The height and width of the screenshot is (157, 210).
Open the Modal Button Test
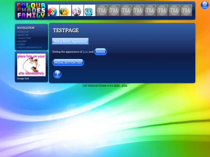coord(68,62)
